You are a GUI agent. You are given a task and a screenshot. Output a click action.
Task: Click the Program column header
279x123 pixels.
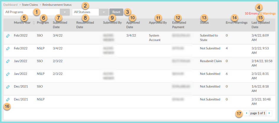pyautogui.click(x=43, y=23)
